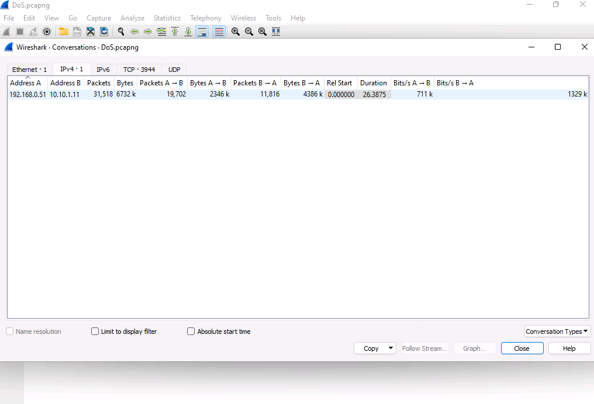The width and height of the screenshot is (594, 404).
Task: Click the Help button
Action: [569, 348]
